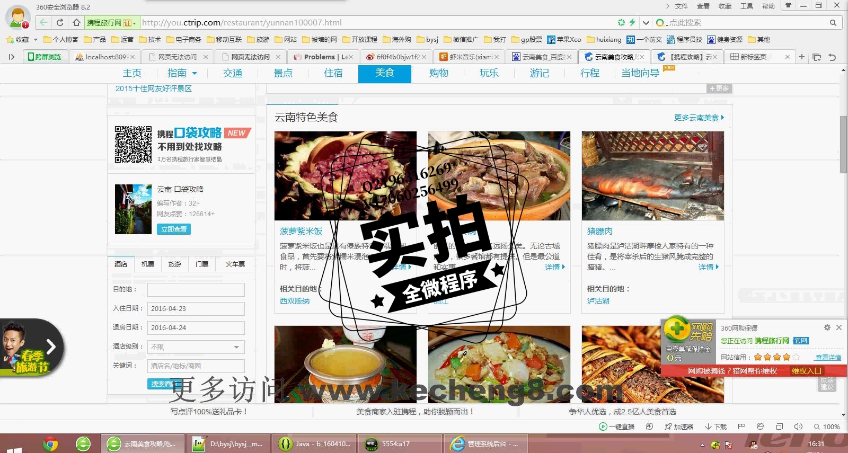Screen dimensions: 848x453
Task: Open the 更多云南美食 link
Action: (x=699, y=118)
